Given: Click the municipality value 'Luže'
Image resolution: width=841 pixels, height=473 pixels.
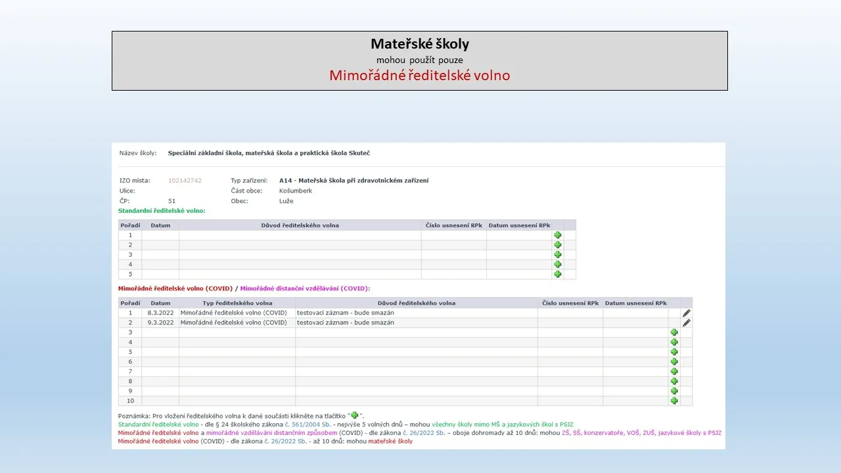Looking at the screenshot, I should click(286, 201).
